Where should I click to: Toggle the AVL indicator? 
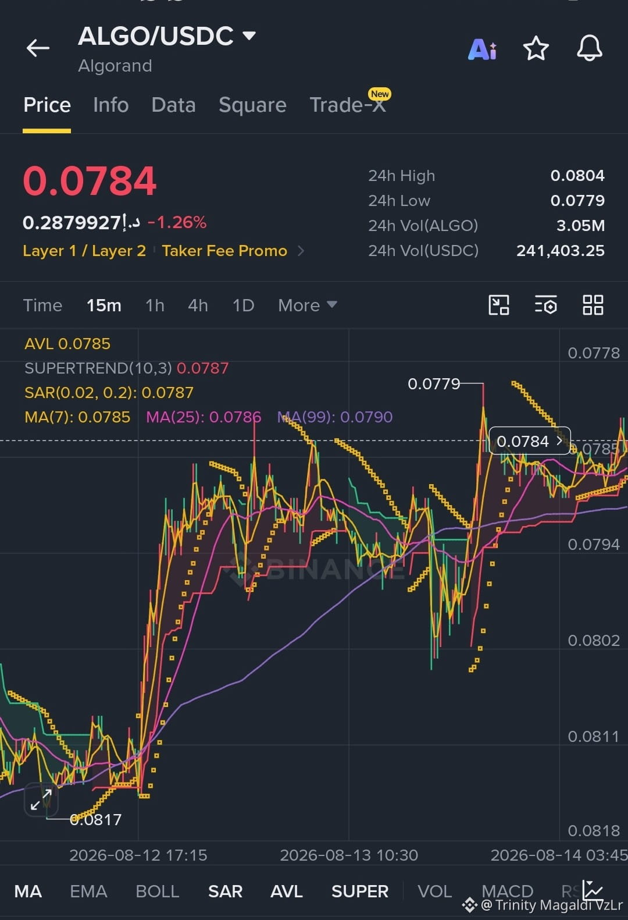click(x=287, y=891)
